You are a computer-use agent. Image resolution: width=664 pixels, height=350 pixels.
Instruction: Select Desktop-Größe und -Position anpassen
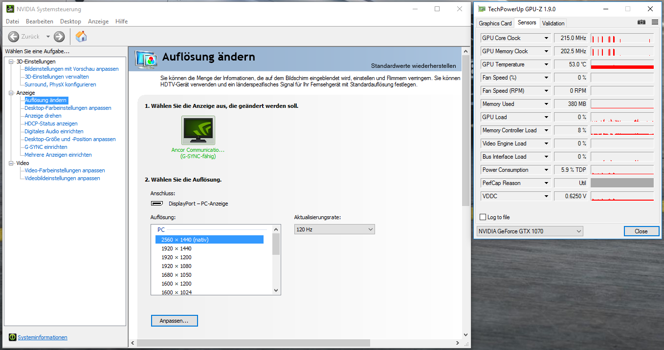[70, 139]
